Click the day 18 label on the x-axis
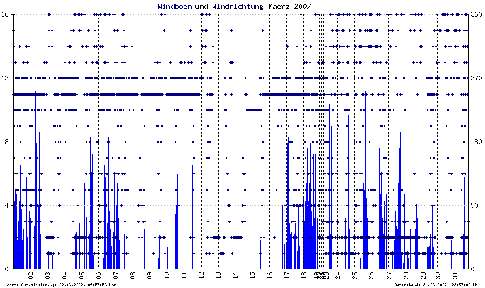Image resolution: width=485 pixels, height=288 pixels. point(303,275)
